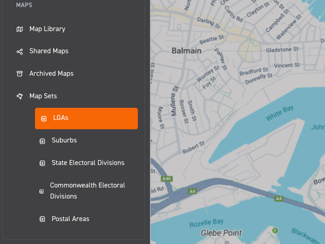Click the Robert St label on the map
Image resolution: width=325 pixels, height=244 pixels.
pyautogui.click(x=194, y=147)
